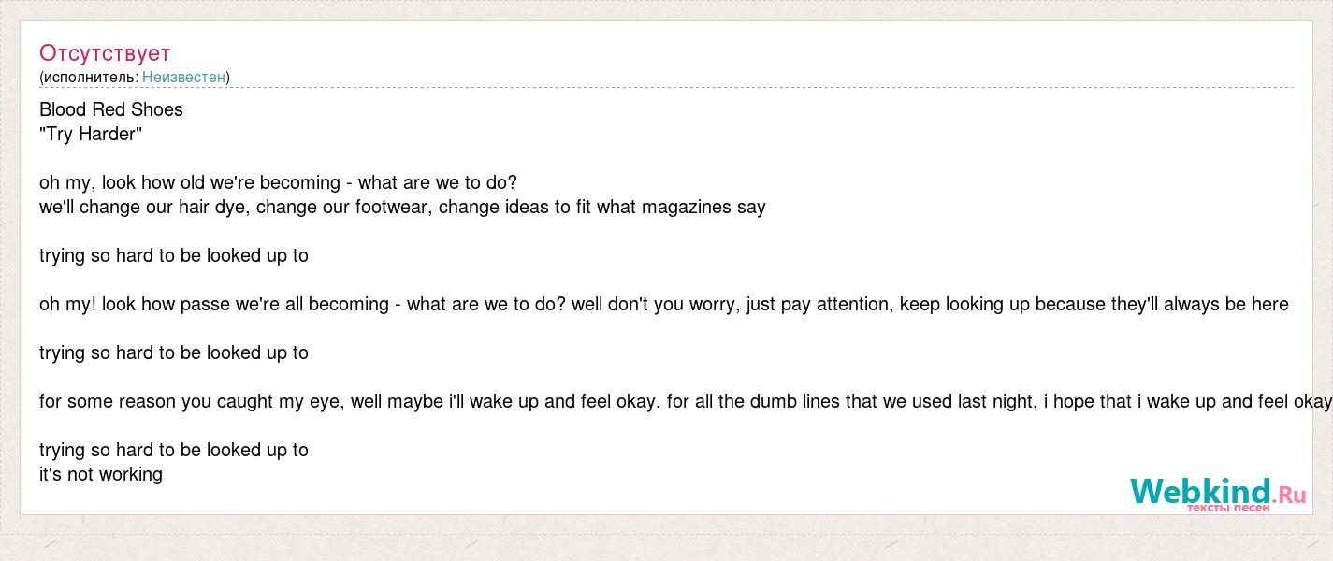Click the исполнитель label text
1333x561 pixels.
click(x=91, y=77)
